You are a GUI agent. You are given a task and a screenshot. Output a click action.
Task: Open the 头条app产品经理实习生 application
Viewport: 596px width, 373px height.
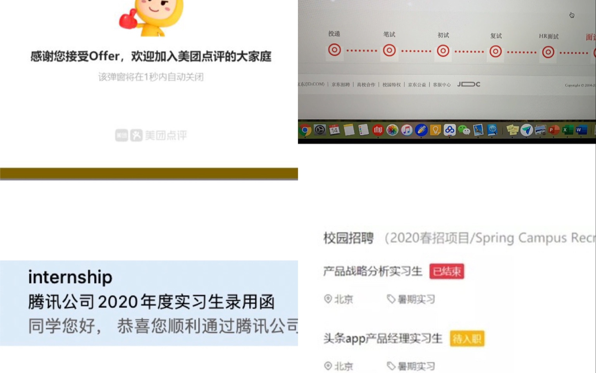tap(383, 339)
